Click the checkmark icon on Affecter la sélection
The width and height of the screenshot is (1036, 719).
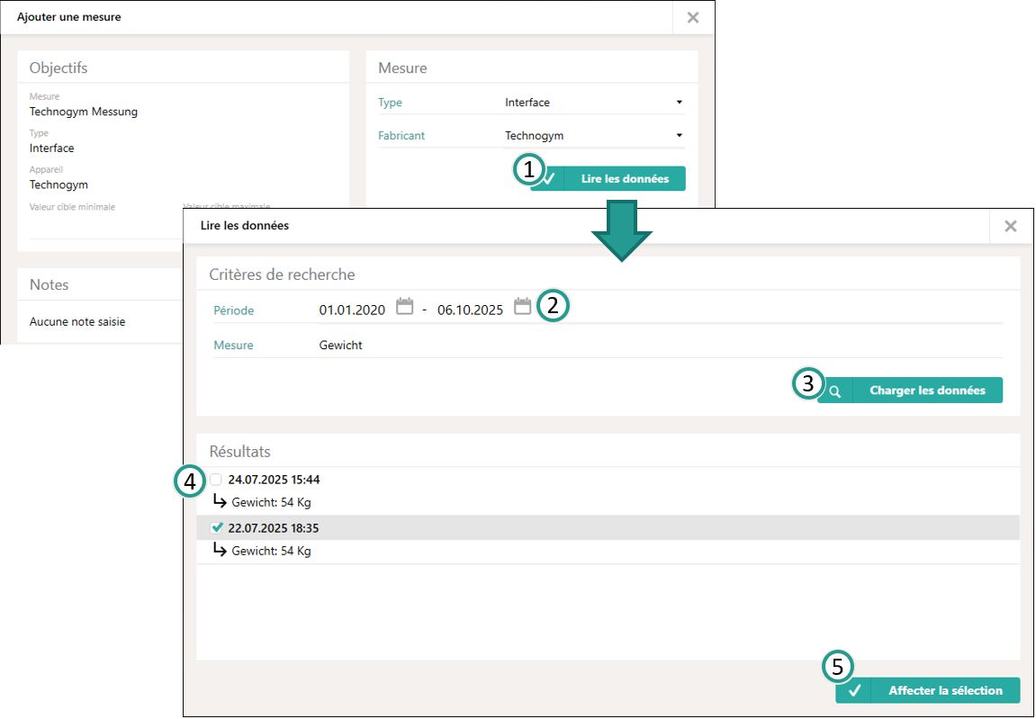click(854, 690)
